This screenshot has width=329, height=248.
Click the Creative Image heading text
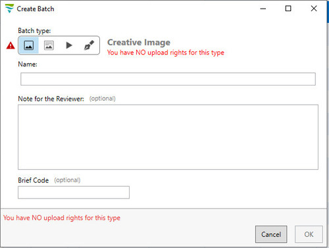(x=139, y=42)
